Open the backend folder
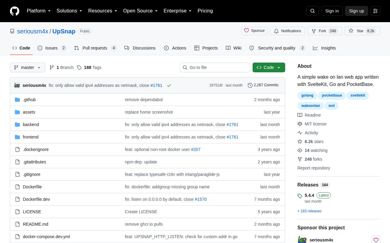 pos(31,125)
